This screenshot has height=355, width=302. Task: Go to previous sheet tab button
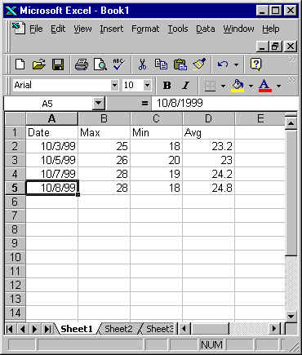click(22, 329)
